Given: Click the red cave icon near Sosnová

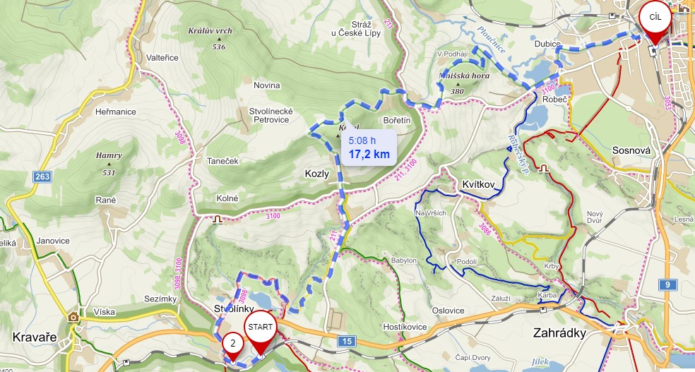Looking at the screenshot, I should point(545,168).
